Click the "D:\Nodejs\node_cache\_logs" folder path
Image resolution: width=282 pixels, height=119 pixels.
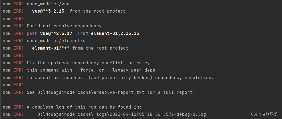click(72, 114)
